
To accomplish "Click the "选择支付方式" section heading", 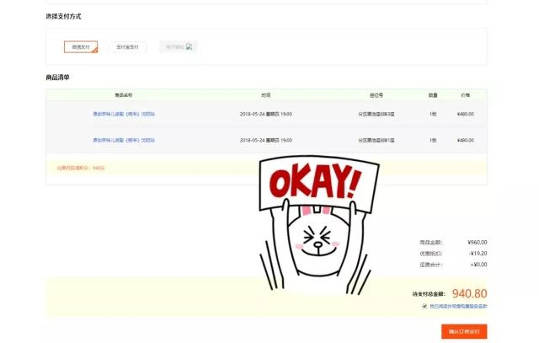I will [64, 16].
